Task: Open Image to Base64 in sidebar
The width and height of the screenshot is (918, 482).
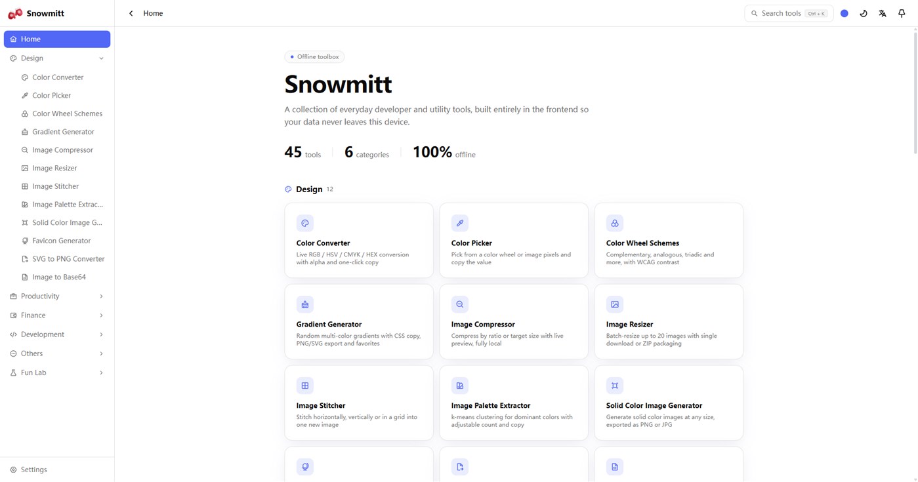Action: [x=62, y=277]
